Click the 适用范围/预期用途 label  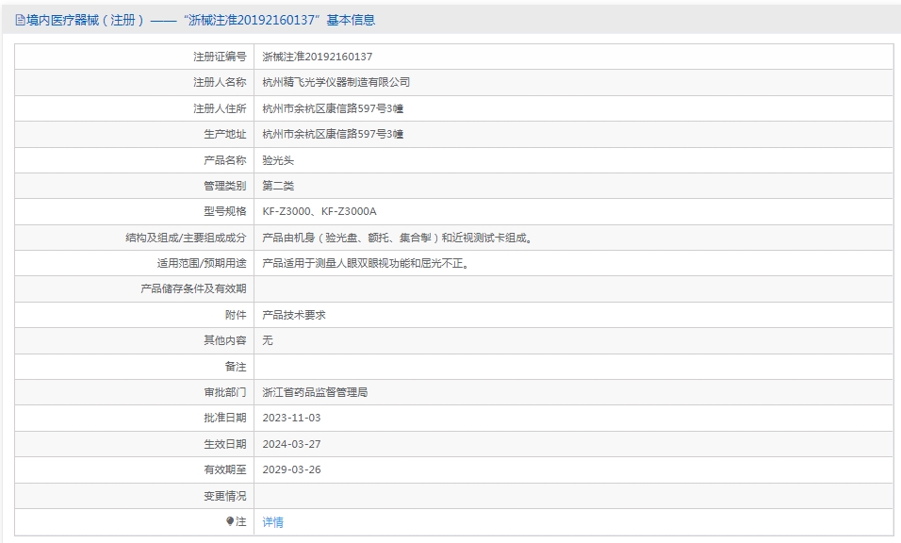[202, 263]
